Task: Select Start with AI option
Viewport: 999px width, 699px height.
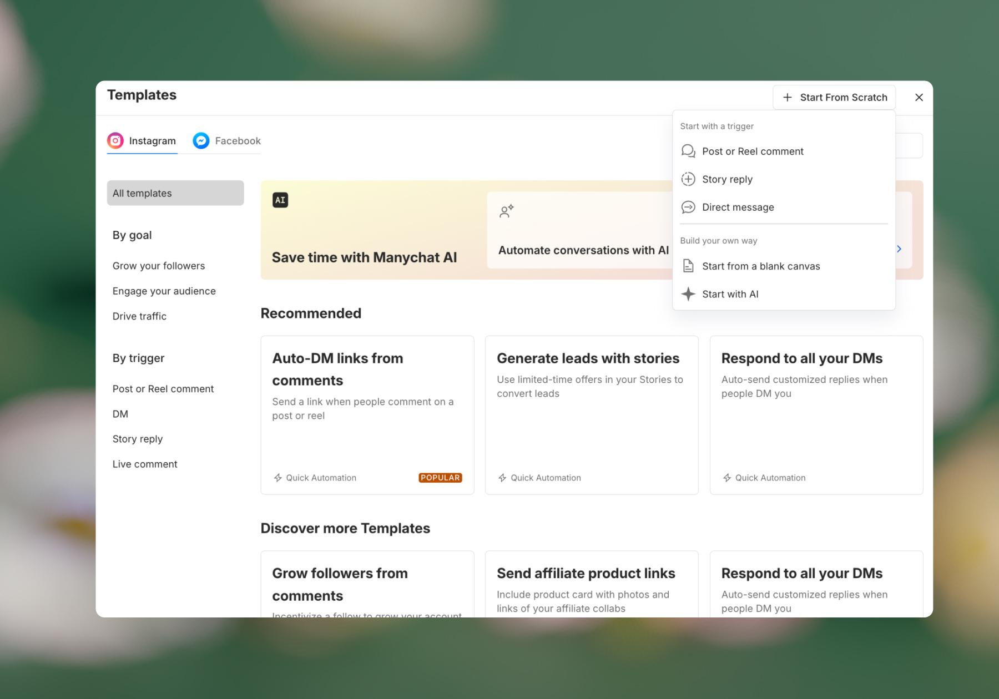Action: (x=784, y=294)
